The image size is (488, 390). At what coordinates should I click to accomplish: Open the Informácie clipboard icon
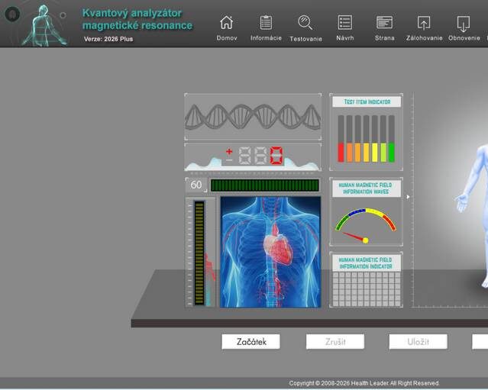pos(266,23)
